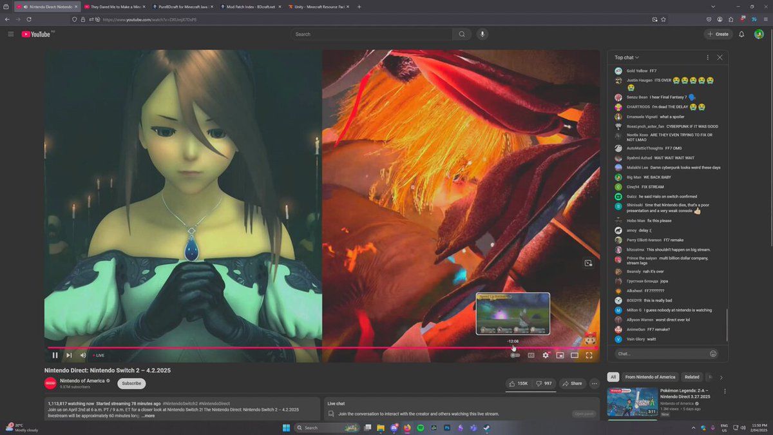Image resolution: width=773 pixels, height=435 pixels.
Task: Click the Share button
Action: (x=572, y=383)
